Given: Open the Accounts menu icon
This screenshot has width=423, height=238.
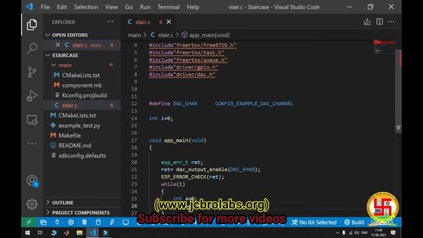Looking at the screenshot, I should pyautogui.click(x=32, y=180).
